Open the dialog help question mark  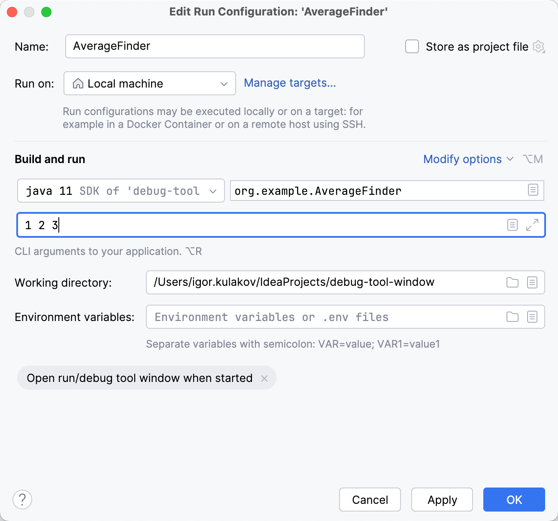tap(22, 499)
